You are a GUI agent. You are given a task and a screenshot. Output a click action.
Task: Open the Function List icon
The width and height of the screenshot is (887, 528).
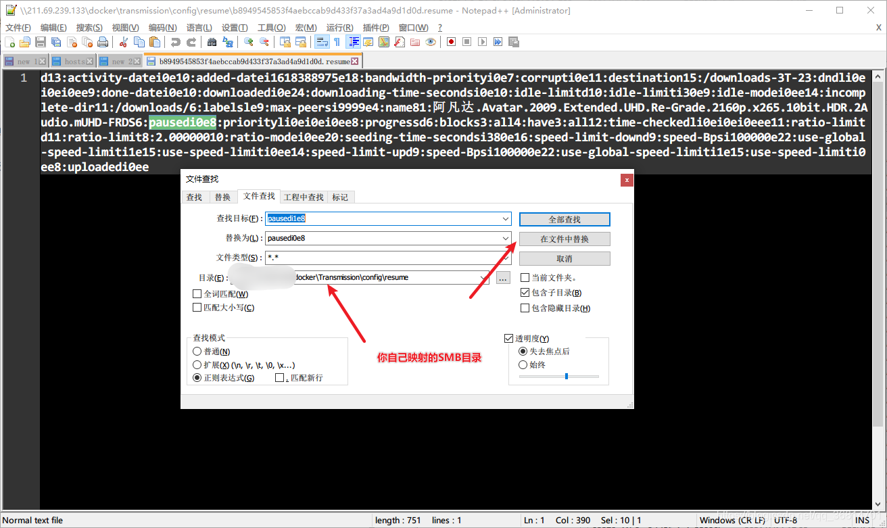400,42
